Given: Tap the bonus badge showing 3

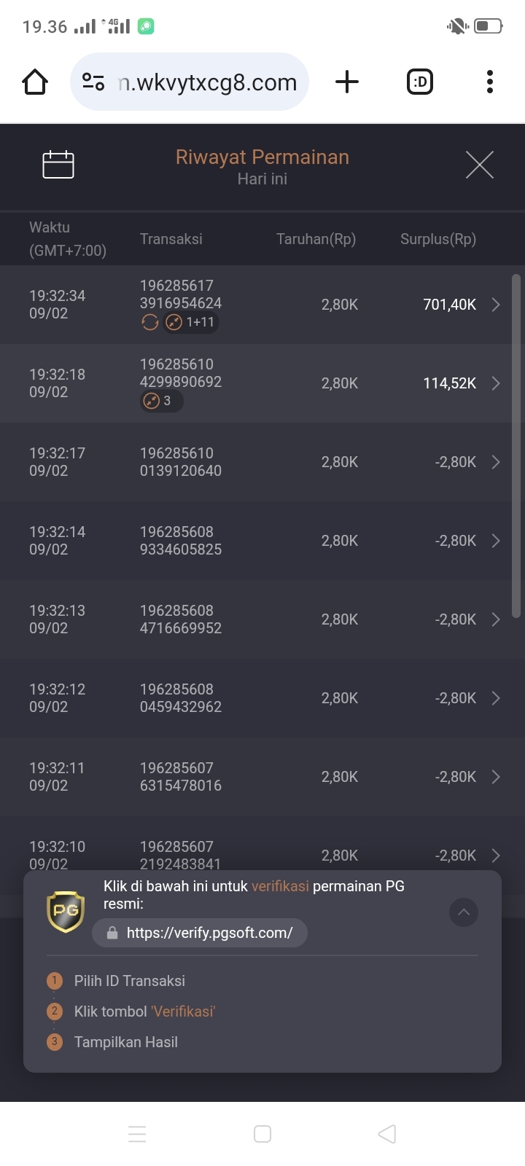Looking at the screenshot, I should click(x=161, y=401).
